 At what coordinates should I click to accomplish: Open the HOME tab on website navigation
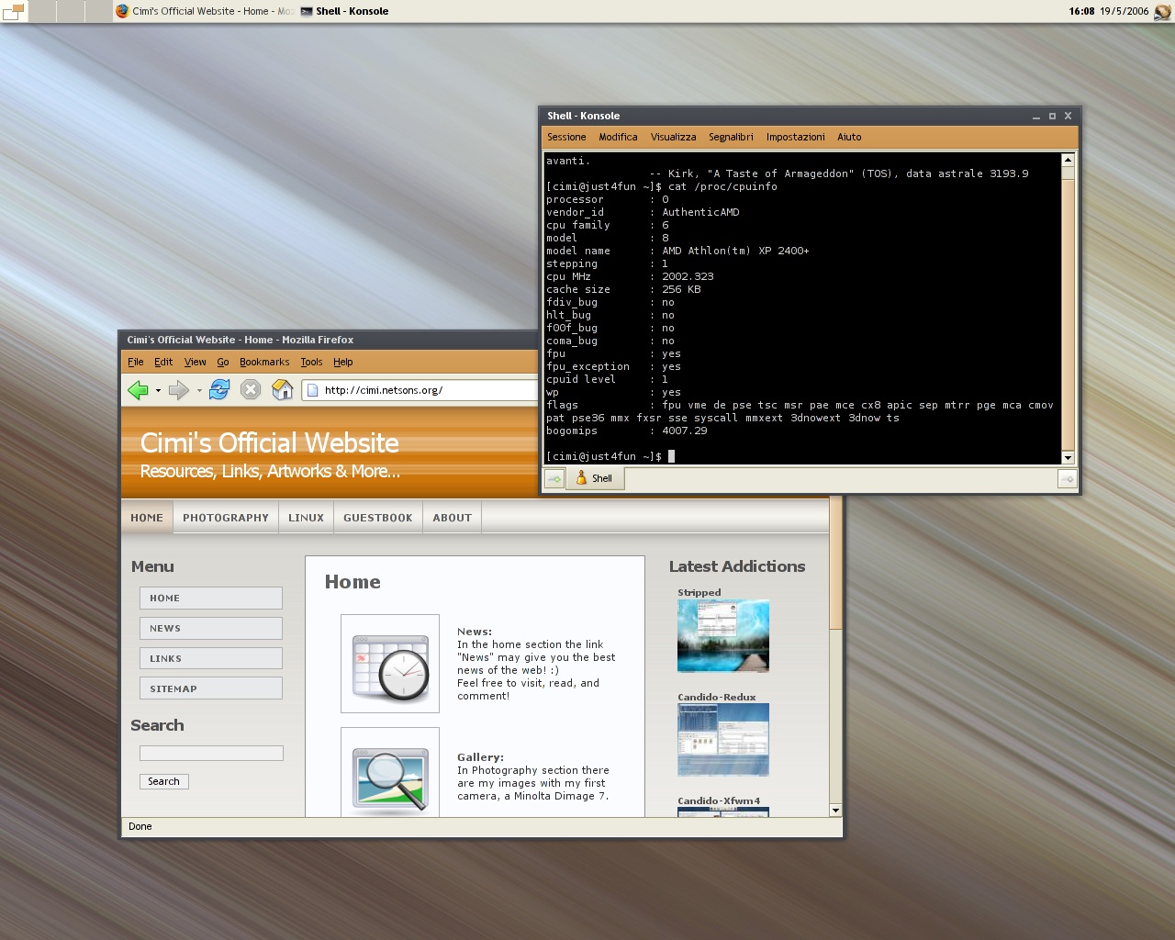(147, 518)
